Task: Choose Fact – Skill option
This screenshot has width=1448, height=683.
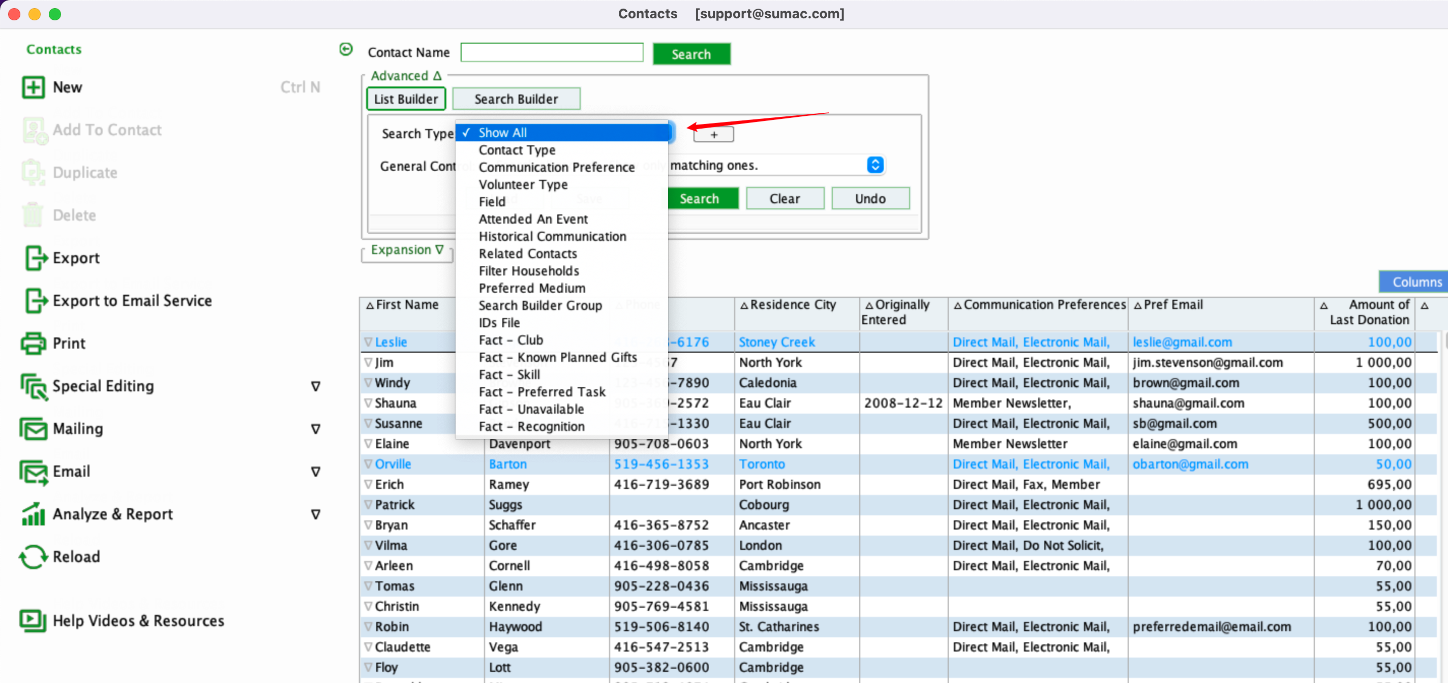Action: [561, 375]
